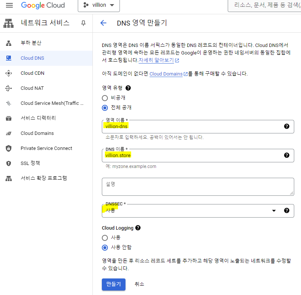Show help for Cloud Logging
The height and width of the screenshot is (295, 301).
(138, 228)
